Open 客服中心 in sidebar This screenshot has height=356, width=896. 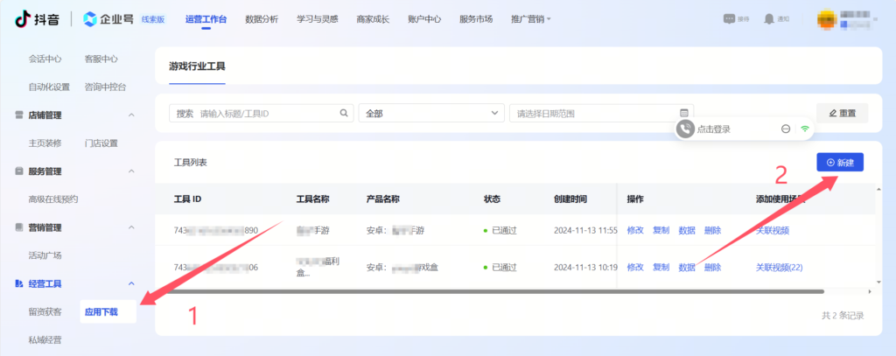(x=101, y=59)
